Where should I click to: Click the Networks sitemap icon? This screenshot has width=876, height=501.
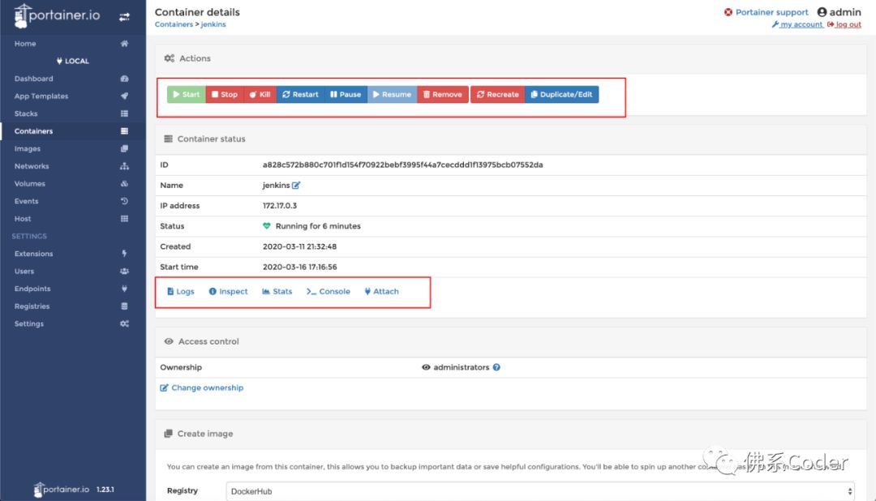point(124,166)
